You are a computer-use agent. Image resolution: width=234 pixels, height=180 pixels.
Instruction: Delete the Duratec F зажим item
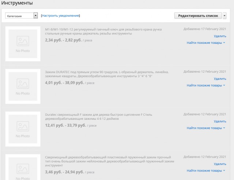point(220,121)
